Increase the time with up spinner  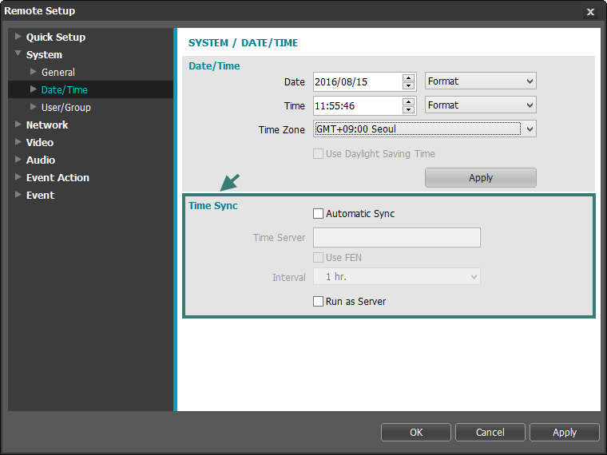408,101
